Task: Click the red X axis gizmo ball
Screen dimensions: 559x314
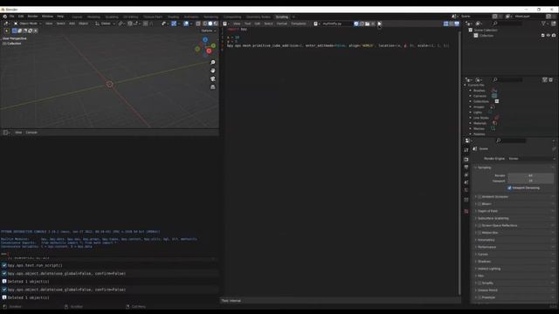Action: click(209, 51)
